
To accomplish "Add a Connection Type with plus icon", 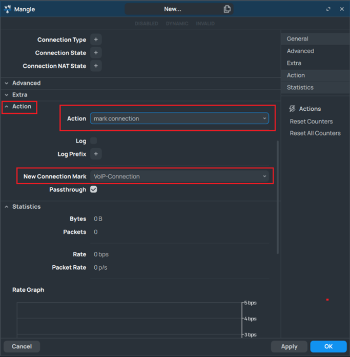I will click(96, 39).
